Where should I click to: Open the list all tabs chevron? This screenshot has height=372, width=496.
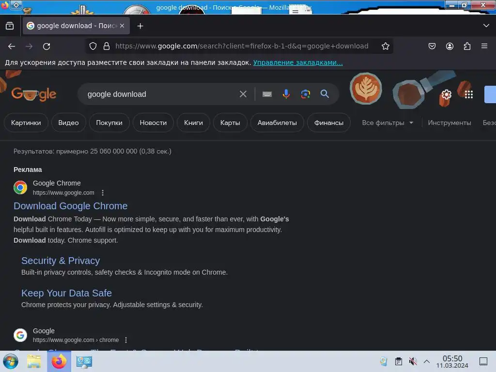pos(486,26)
